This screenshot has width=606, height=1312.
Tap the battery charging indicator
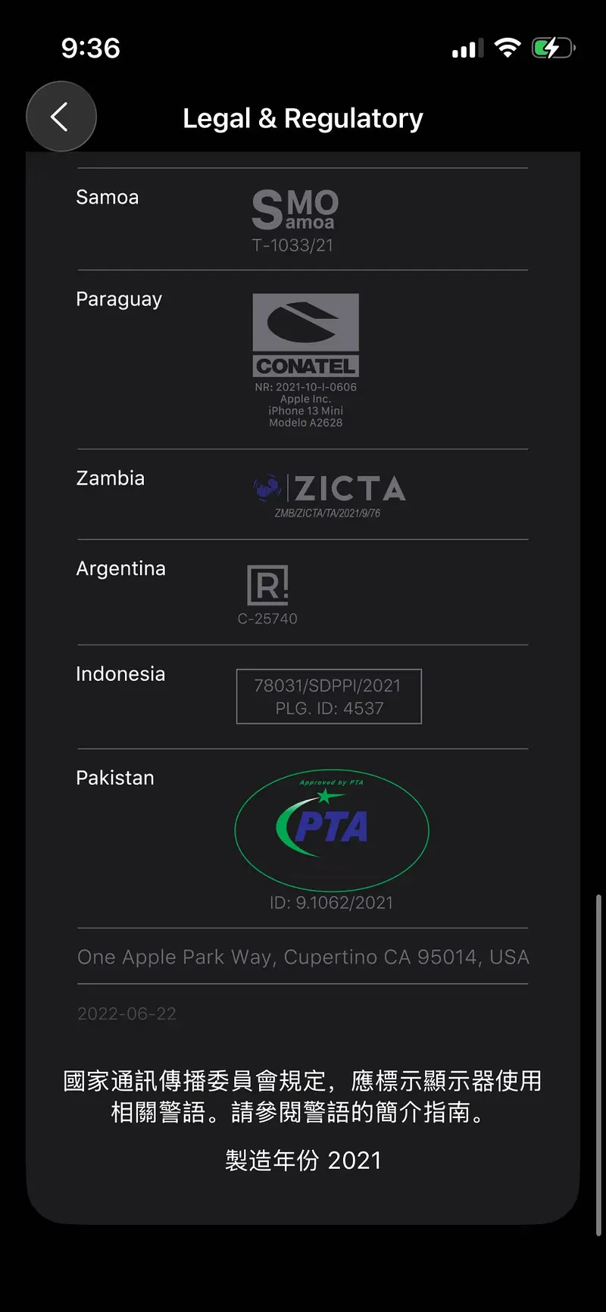pos(553,48)
